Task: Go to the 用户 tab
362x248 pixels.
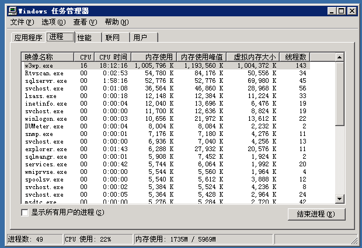Action: click(144, 37)
